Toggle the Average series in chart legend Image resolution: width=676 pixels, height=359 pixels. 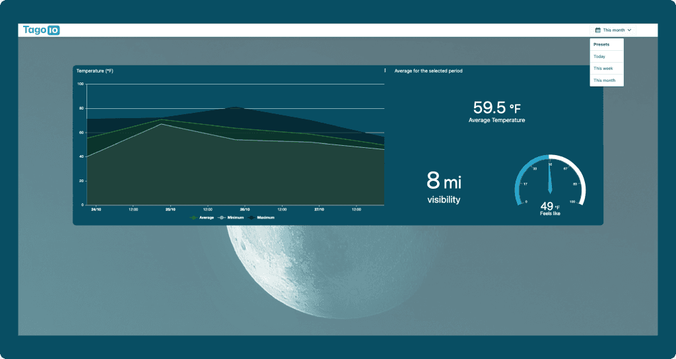pyautogui.click(x=202, y=218)
